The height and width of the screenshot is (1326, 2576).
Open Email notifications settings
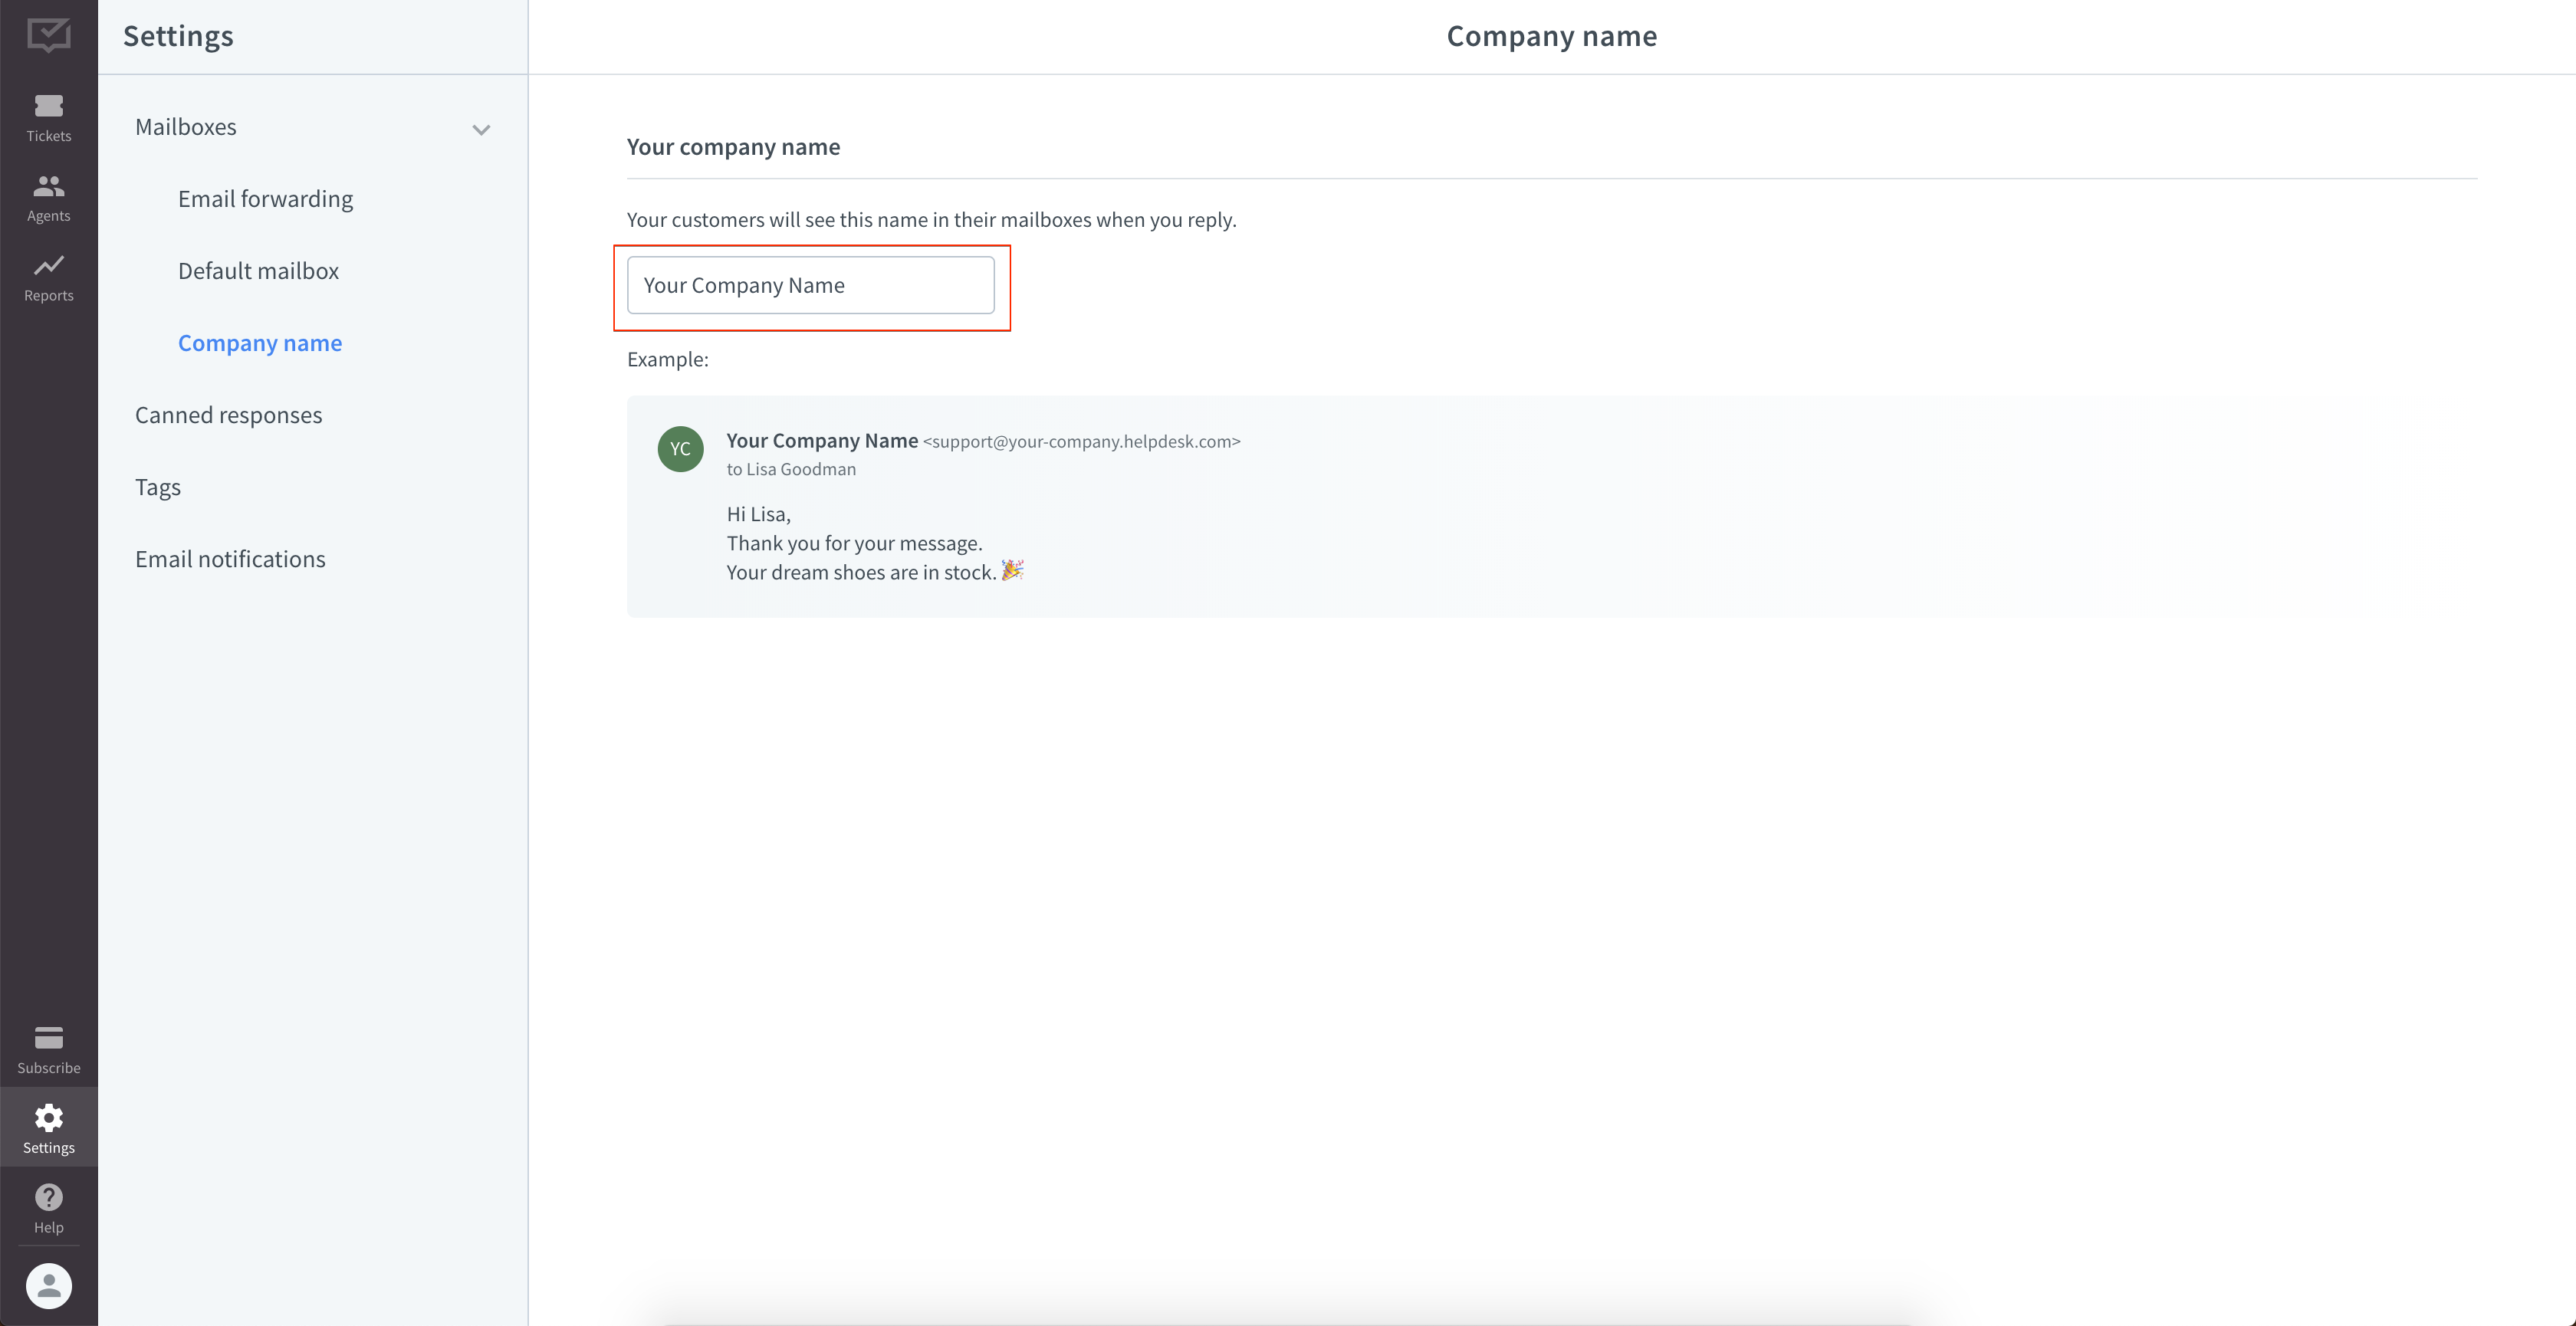[230, 559]
